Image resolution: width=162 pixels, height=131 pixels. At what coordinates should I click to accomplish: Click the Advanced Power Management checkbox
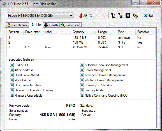[x=82, y=75]
